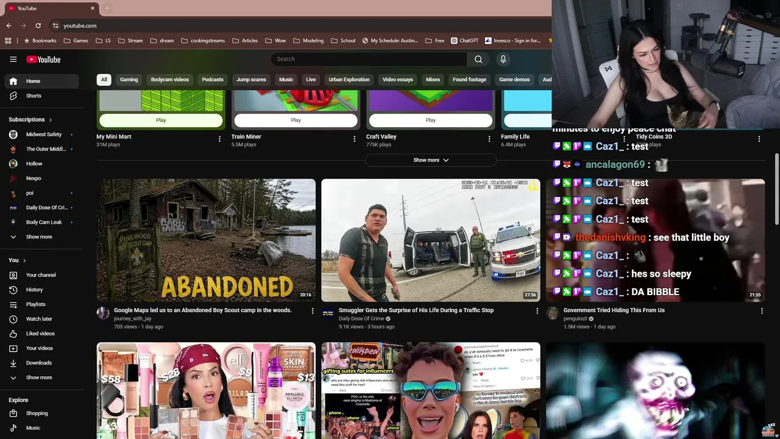The image size is (780, 439).
Task: Open options menu for Train Miner
Action: coord(354,139)
